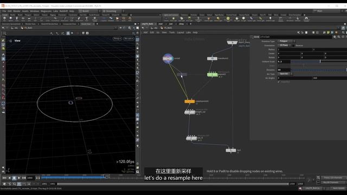Click the Camera shelf tool
Screen dimensions: 347x195
[166, 19]
